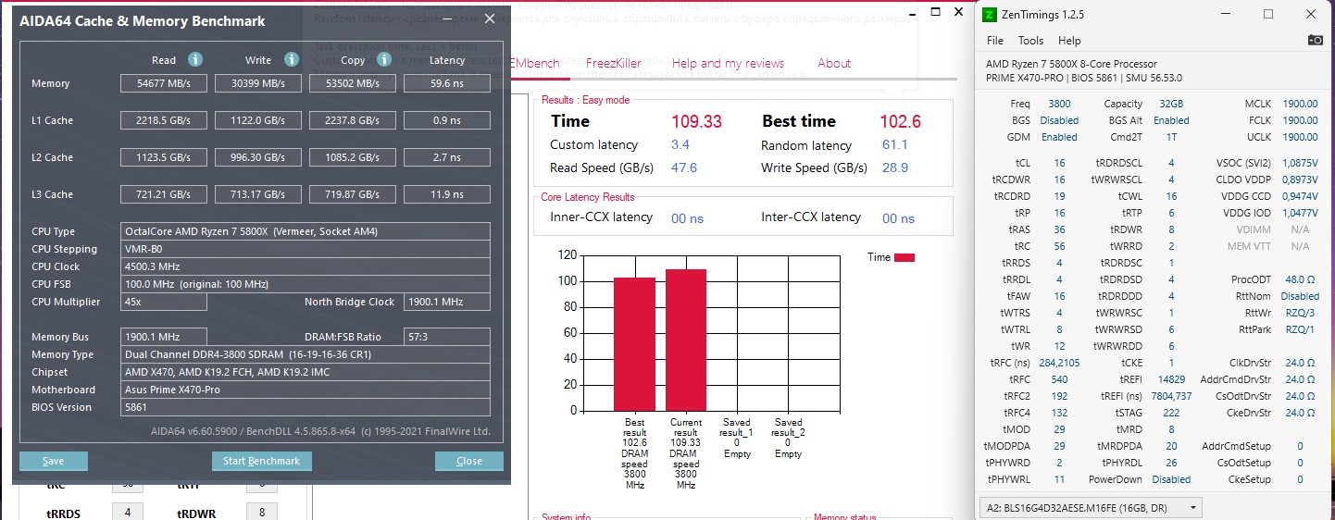Click the VSOC (SVI2) 1,0875V value

1300,163
